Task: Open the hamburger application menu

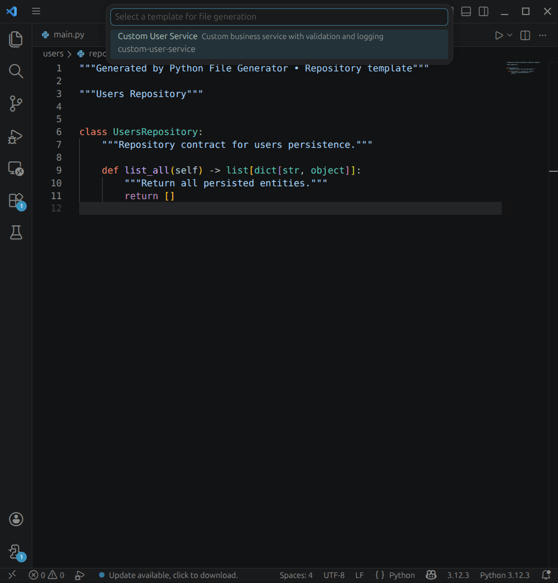Action: 36,11
